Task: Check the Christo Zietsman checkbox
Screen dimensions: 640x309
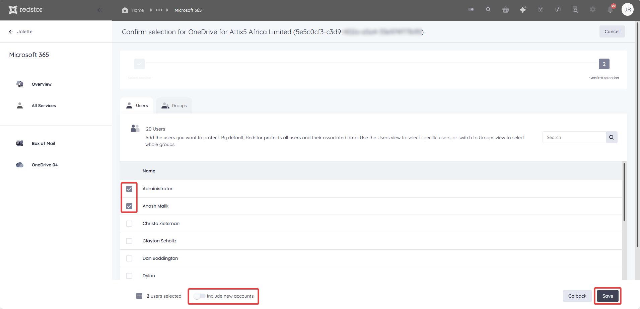Action: (129, 224)
